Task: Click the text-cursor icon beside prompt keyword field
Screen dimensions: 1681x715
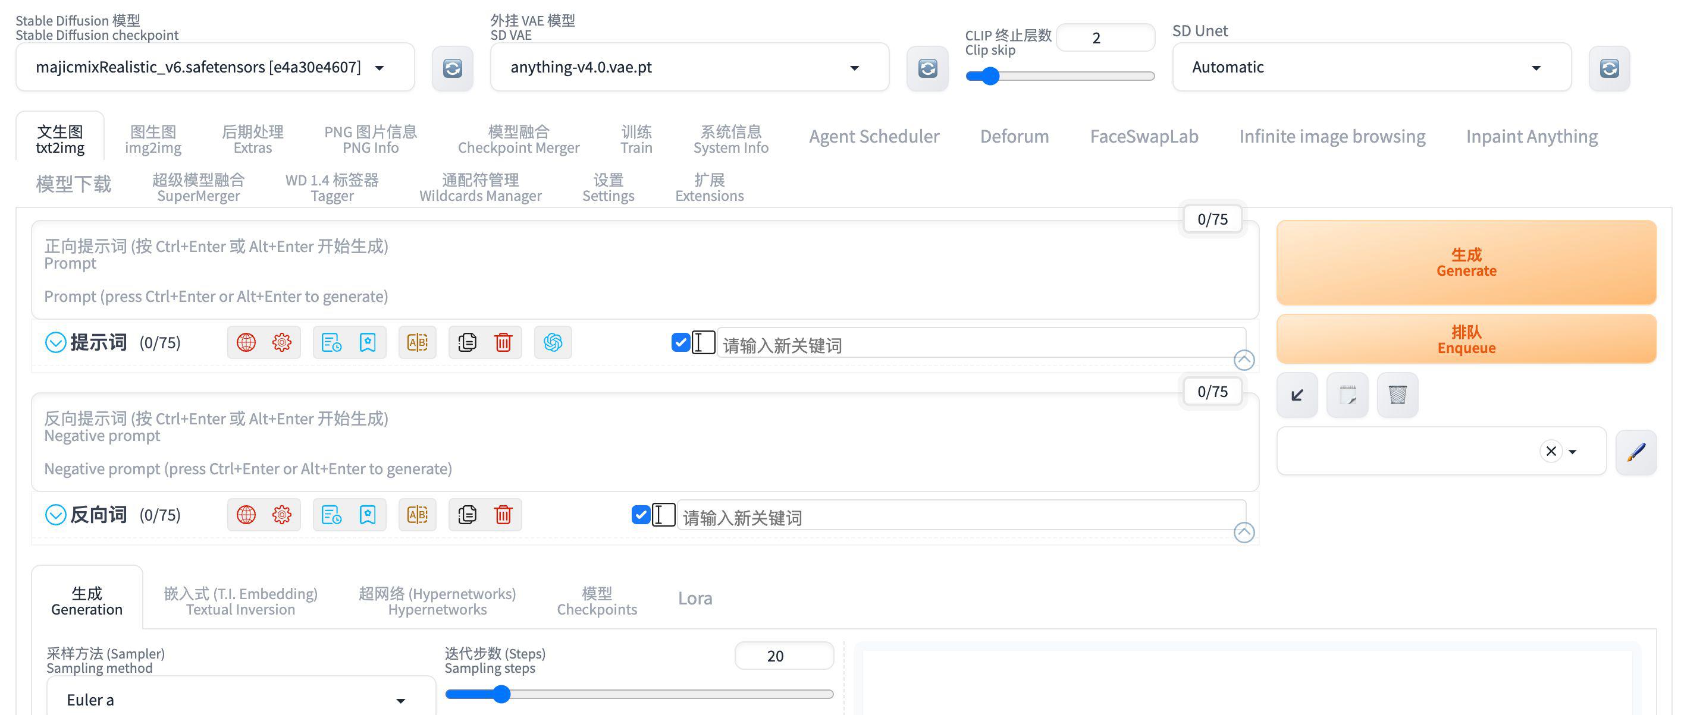Action: coord(703,342)
